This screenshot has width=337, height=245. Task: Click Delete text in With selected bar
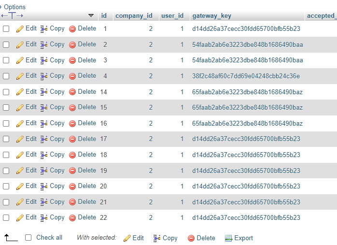[206, 238]
